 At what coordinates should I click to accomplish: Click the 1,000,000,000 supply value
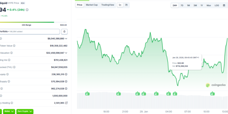(60, 96)
